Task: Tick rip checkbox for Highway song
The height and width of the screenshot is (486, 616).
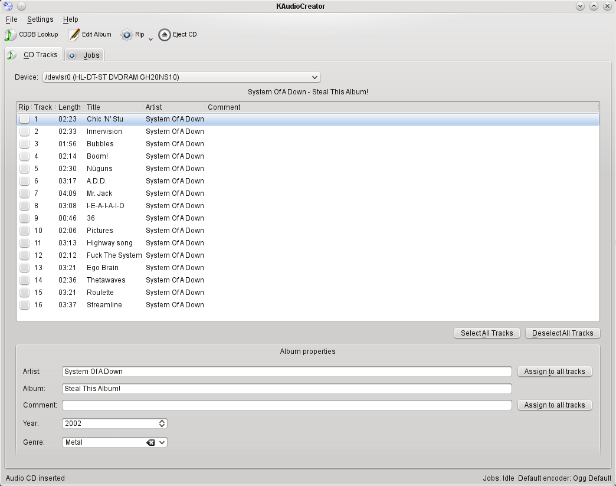Action: click(24, 243)
